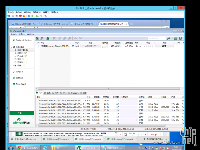The image size is (200, 150).
Task: Click the star rating of House.of.Cards
Action: point(149,46)
